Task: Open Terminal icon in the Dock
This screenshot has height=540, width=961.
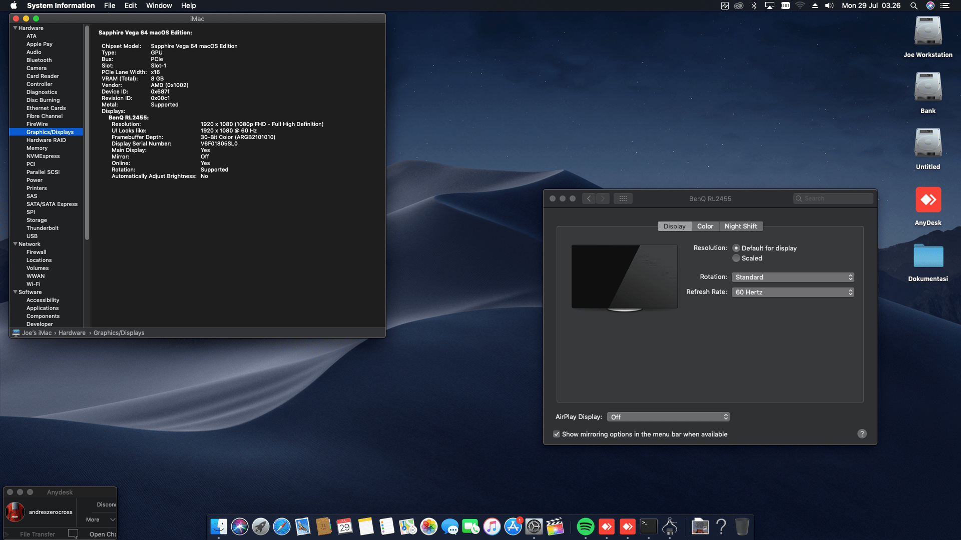Action: tap(649, 526)
